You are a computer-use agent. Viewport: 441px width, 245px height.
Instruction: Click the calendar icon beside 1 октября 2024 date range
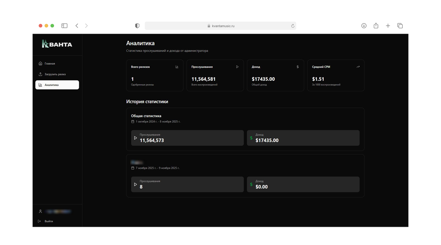point(133,122)
